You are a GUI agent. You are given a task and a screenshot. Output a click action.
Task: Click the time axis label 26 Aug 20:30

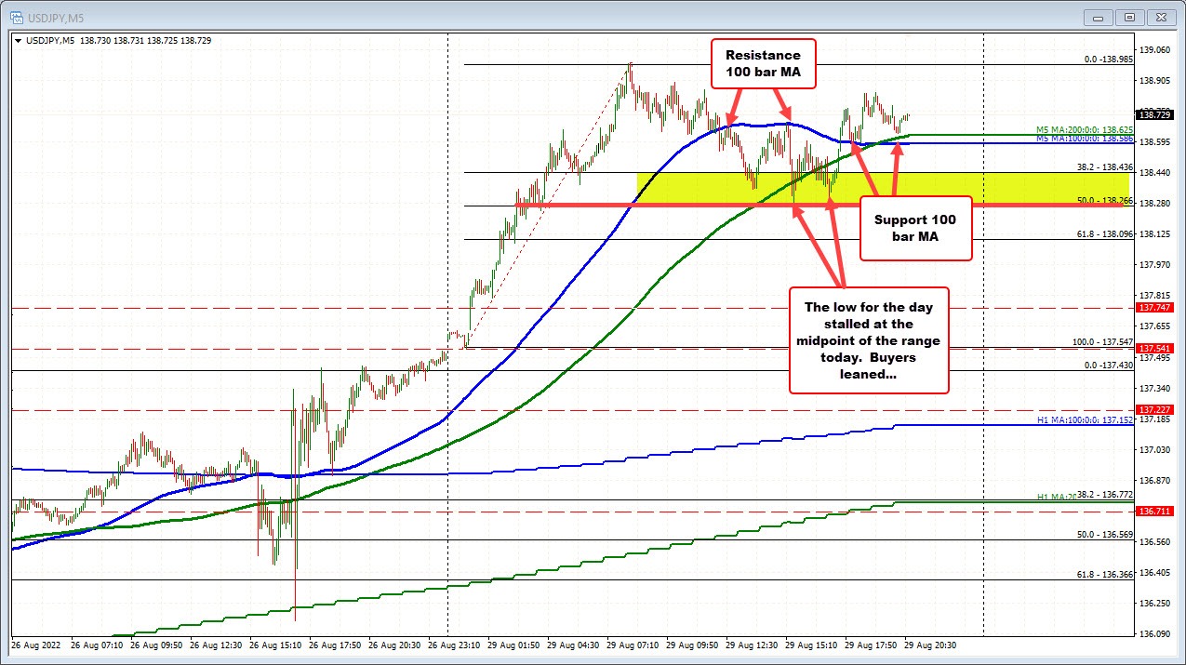pos(395,644)
